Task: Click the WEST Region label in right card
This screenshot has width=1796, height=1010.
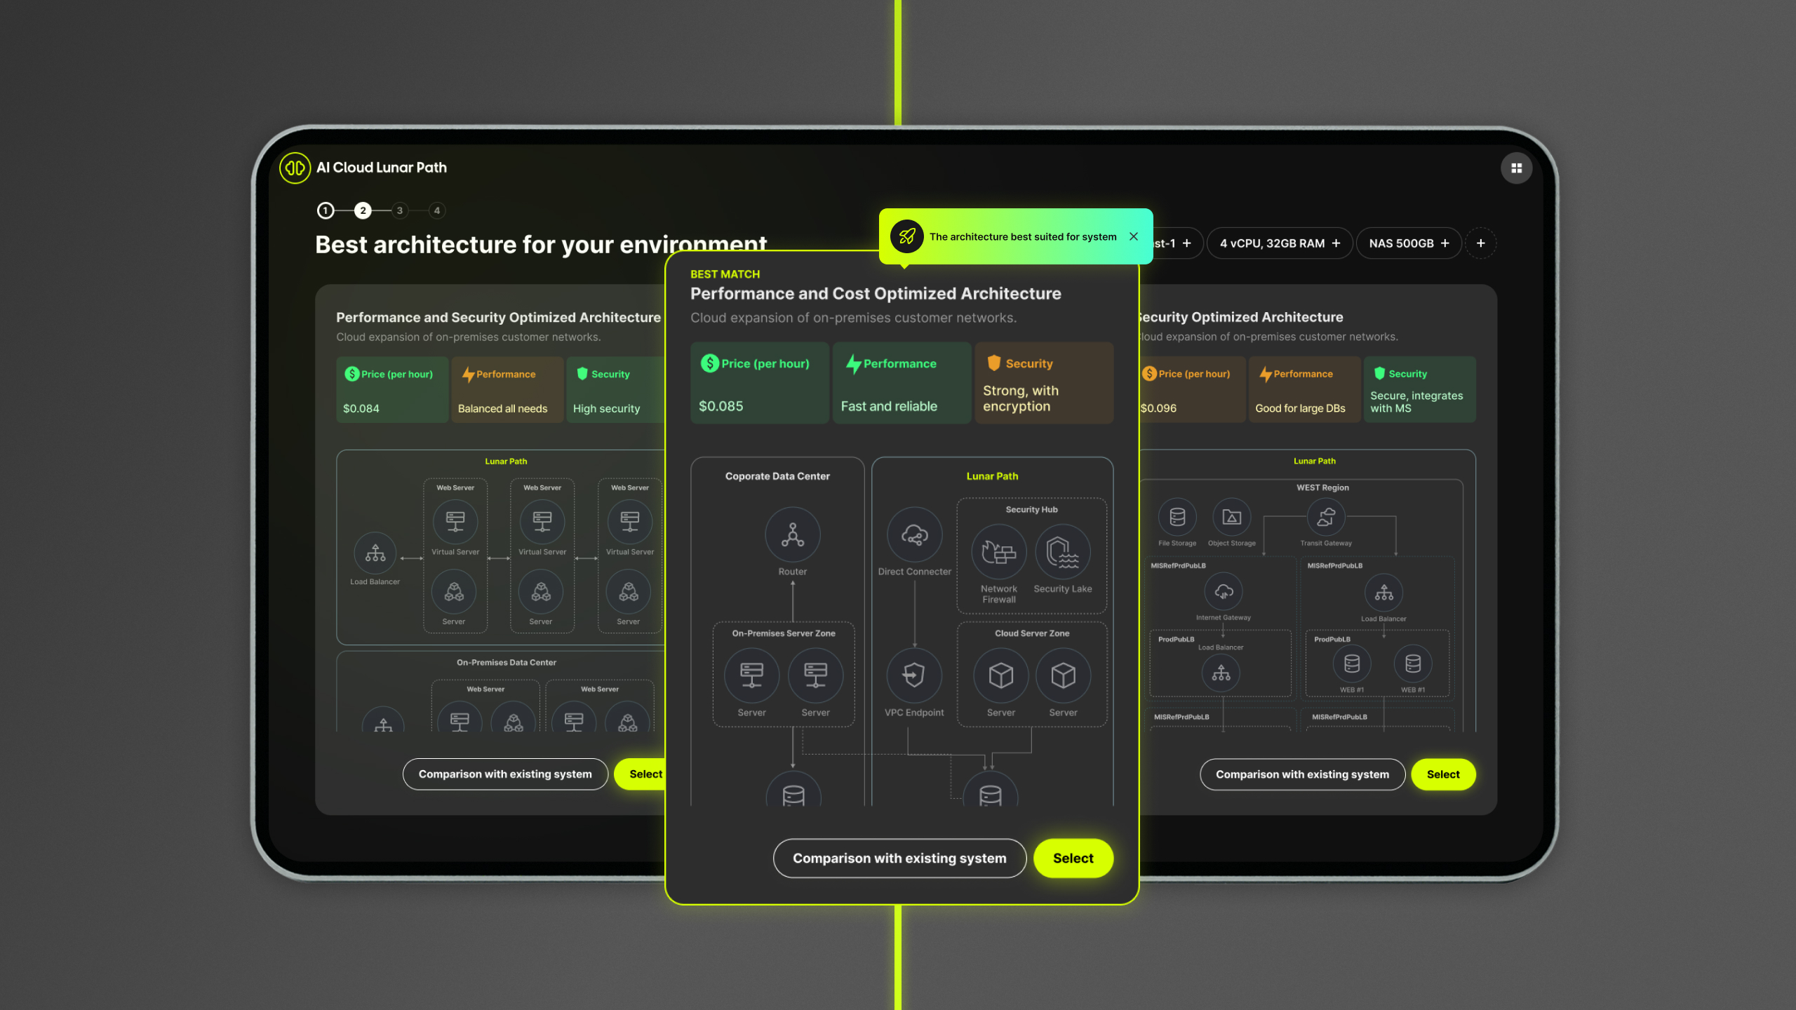Action: pyautogui.click(x=1322, y=487)
